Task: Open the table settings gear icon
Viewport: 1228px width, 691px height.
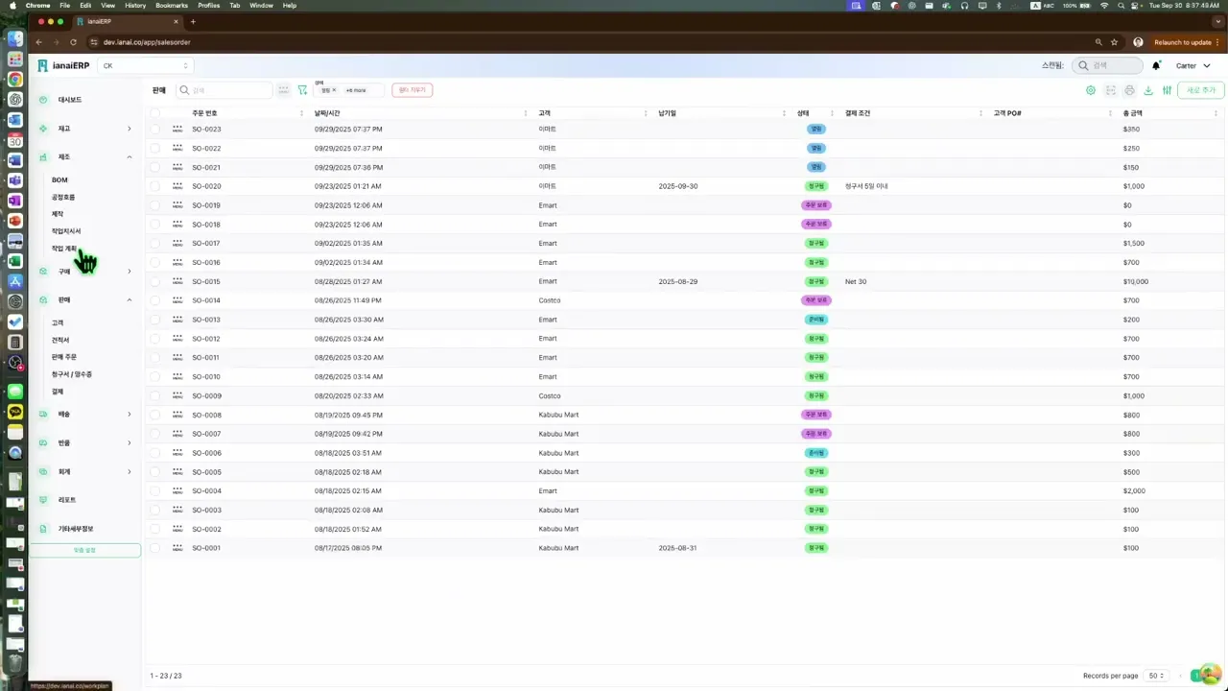Action: click(x=1091, y=90)
